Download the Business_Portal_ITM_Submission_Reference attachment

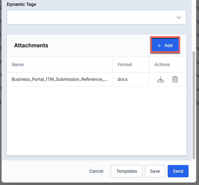(161, 79)
